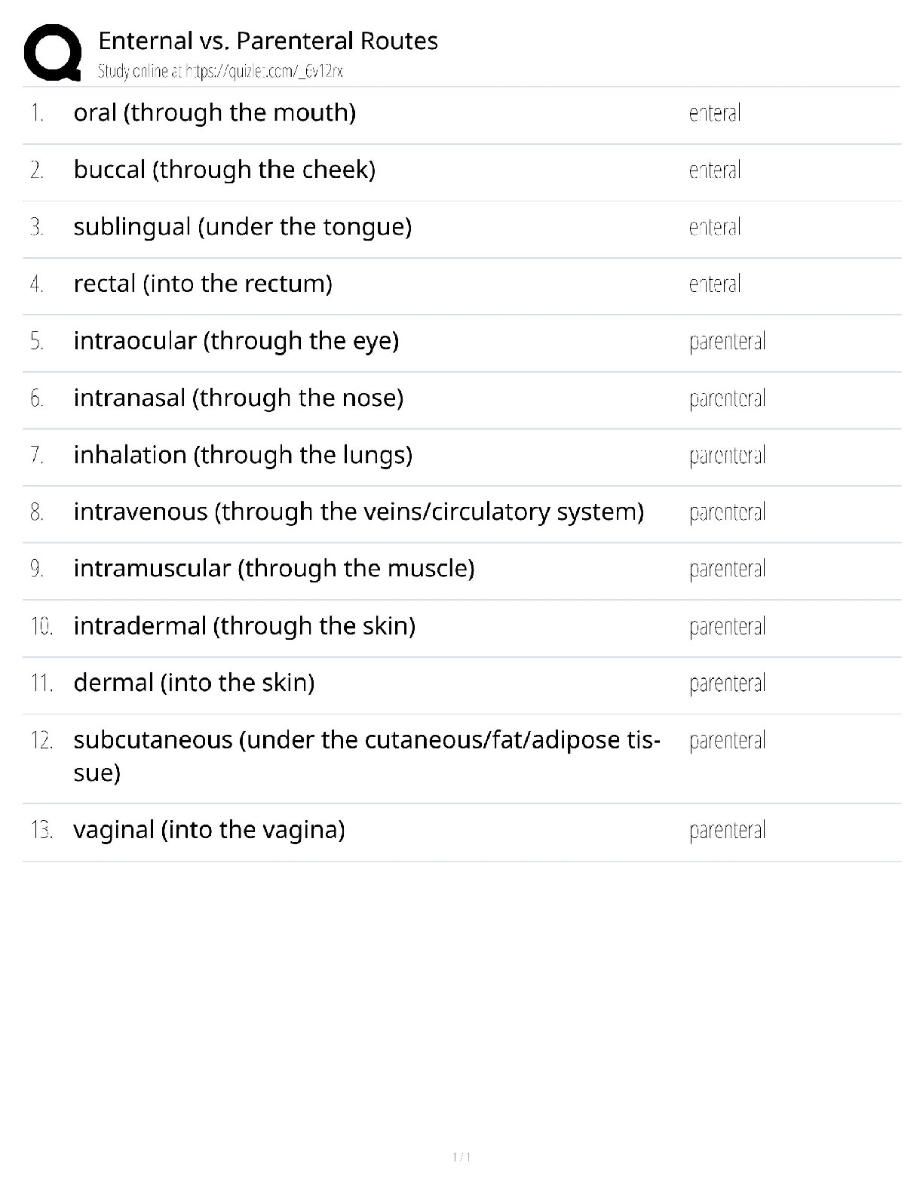
Task: Select term intramuscular (through the muscle)
Action: point(274,568)
